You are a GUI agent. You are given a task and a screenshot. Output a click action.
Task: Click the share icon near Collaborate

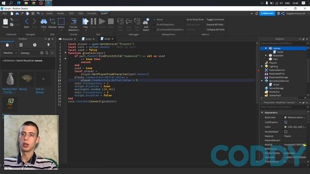click(283, 14)
